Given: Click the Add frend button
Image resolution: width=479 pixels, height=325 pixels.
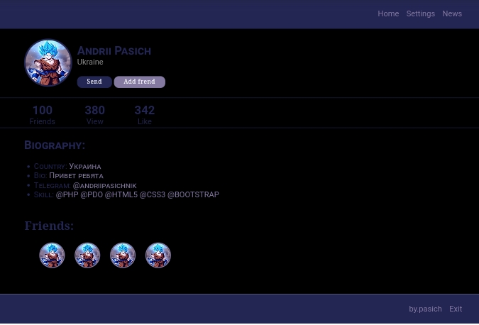Looking at the screenshot, I should (x=139, y=82).
